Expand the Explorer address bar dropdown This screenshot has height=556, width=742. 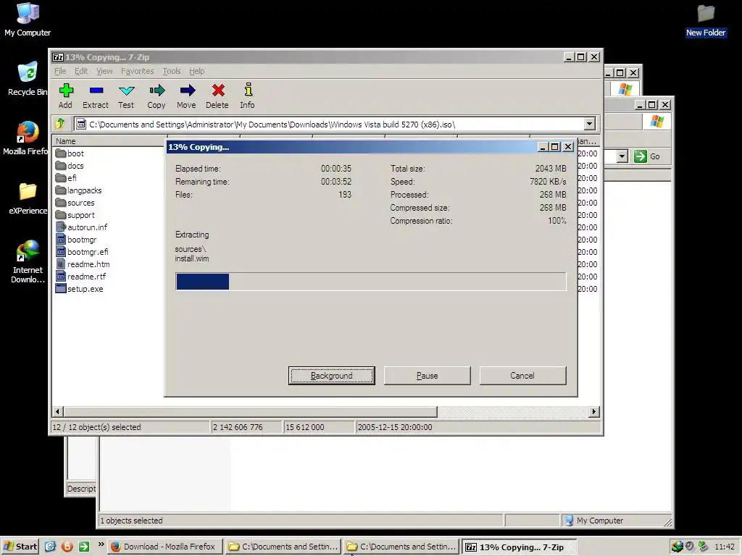pos(622,156)
